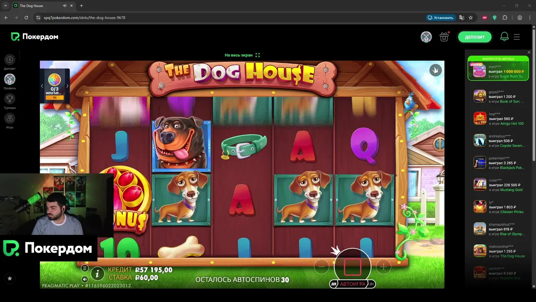Click the Покердом logo in header
This screenshot has width=536, height=302.
point(35,37)
